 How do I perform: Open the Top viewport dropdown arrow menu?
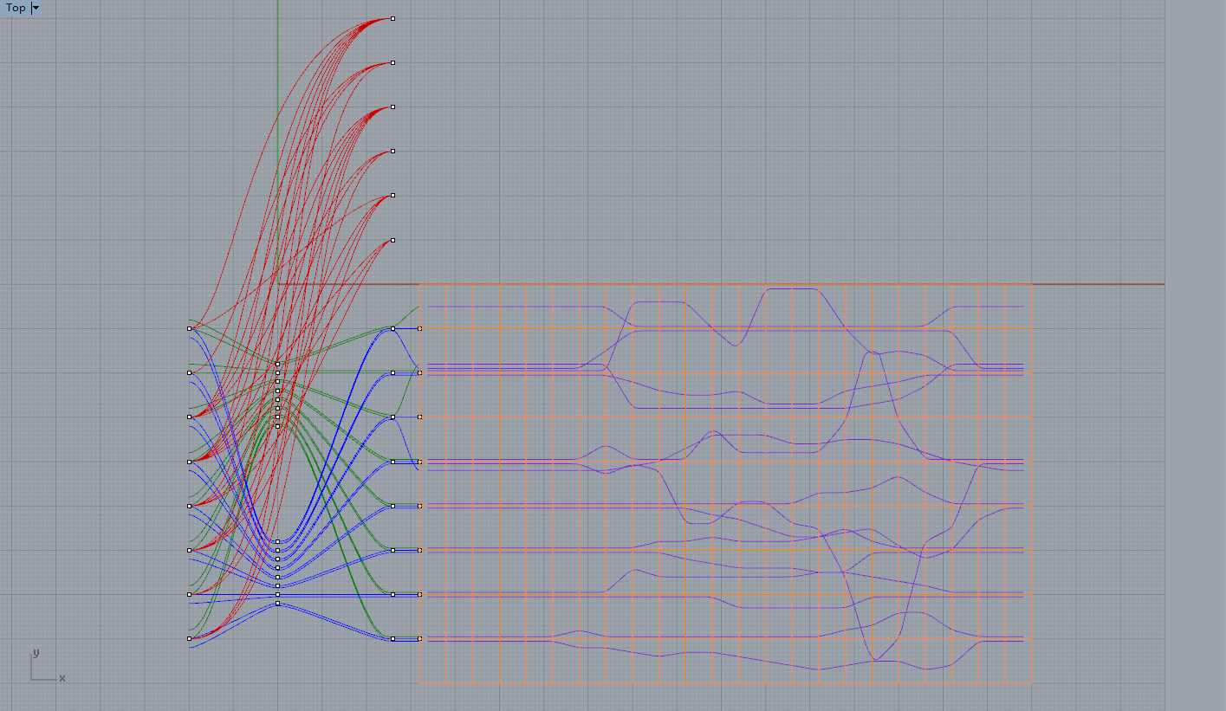pyautogui.click(x=36, y=8)
